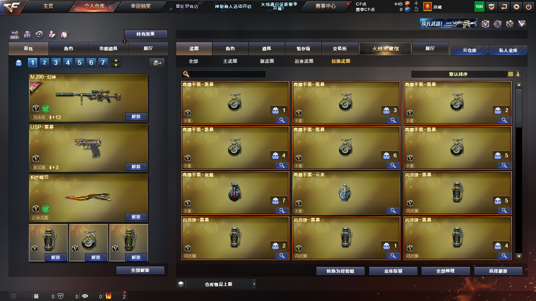Click the item search input field

coord(224,74)
